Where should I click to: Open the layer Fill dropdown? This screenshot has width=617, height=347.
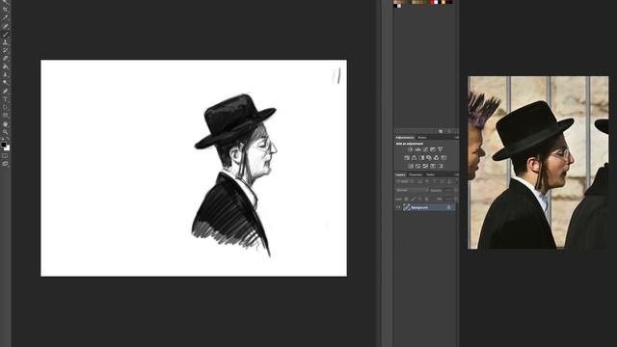[x=456, y=200]
